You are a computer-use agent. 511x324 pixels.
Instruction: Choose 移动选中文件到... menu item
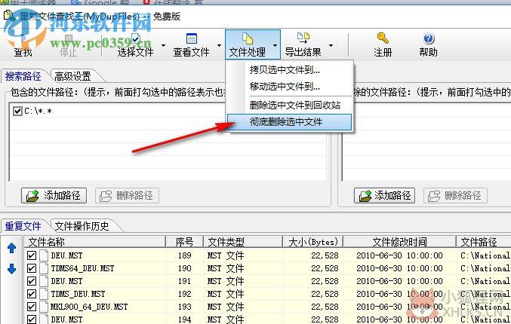pyautogui.click(x=289, y=87)
